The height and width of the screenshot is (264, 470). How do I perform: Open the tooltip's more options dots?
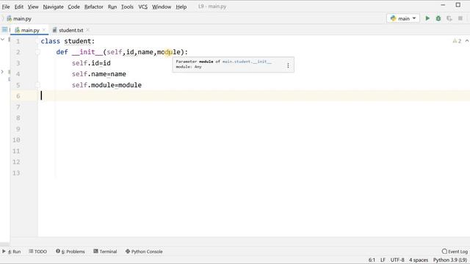click(x=288, y=65)
